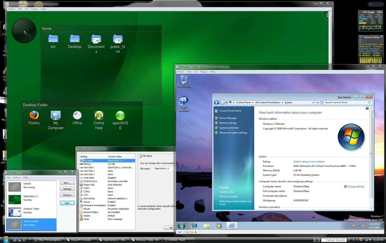Select the Hardware Virtualization setting row
This screenshot has width=386, height=243.
[x=107, y=205]
